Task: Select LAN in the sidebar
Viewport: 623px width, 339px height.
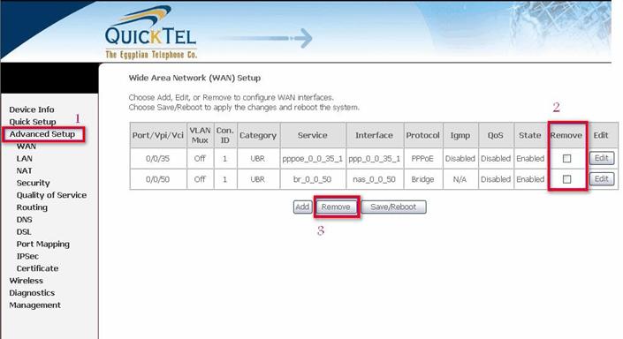Action: point(24,158)
